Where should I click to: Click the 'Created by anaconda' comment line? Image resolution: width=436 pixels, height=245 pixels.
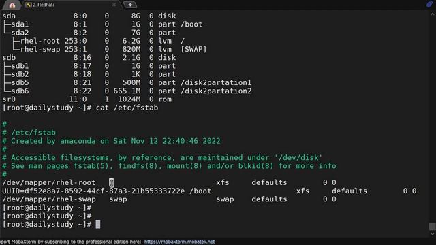click(111, 141)
